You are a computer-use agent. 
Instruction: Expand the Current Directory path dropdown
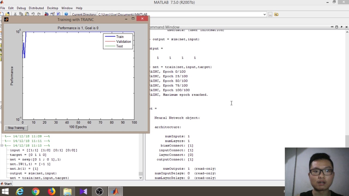coord(264,14)
